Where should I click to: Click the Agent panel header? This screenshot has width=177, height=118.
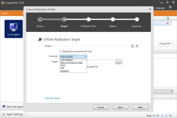pyautogui.click(x=12, y=13)
